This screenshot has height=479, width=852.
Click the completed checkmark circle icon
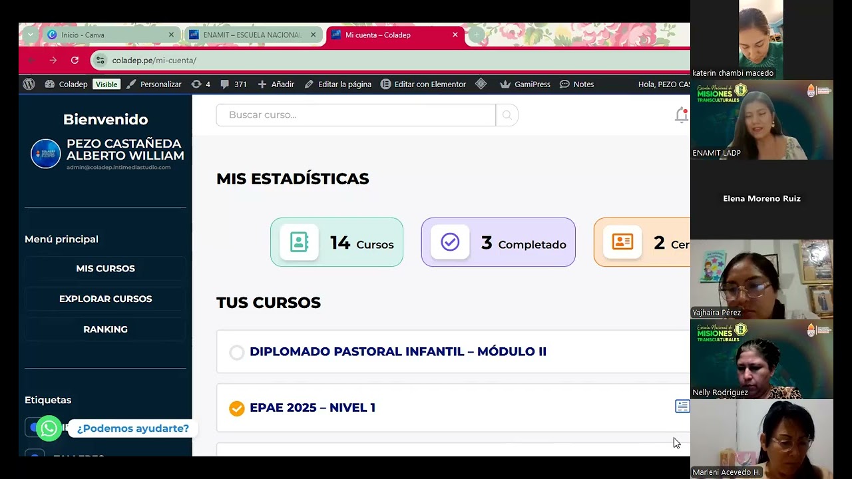tap(450, 242)
